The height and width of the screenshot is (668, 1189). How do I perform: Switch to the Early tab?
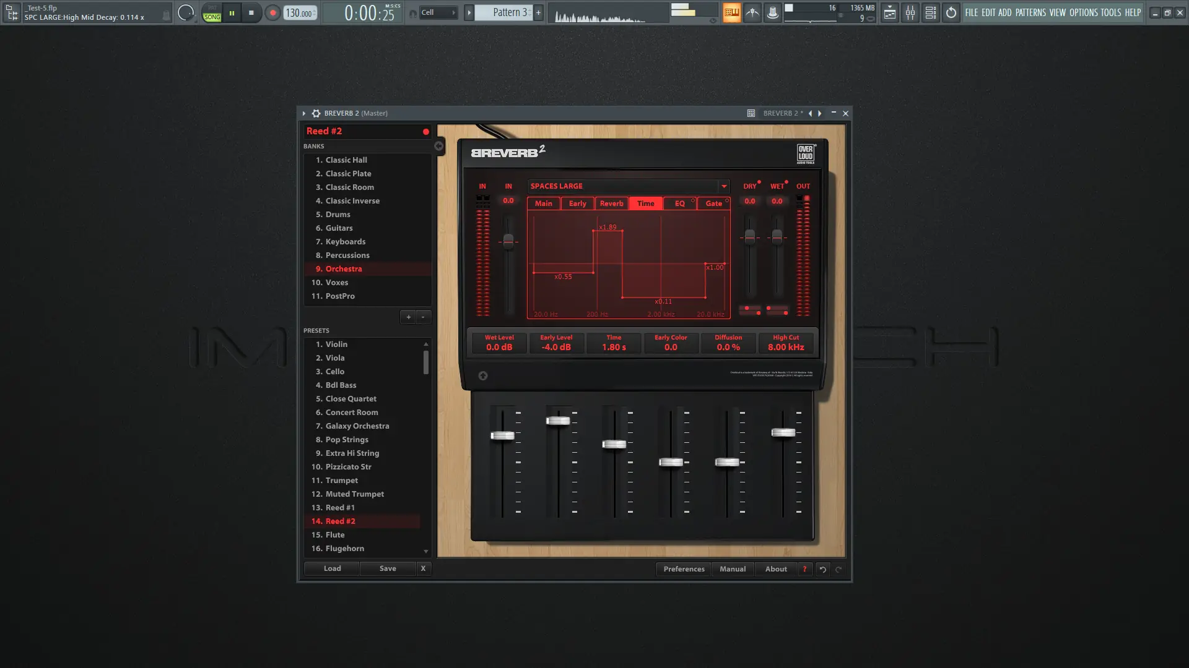click(577, 203)
